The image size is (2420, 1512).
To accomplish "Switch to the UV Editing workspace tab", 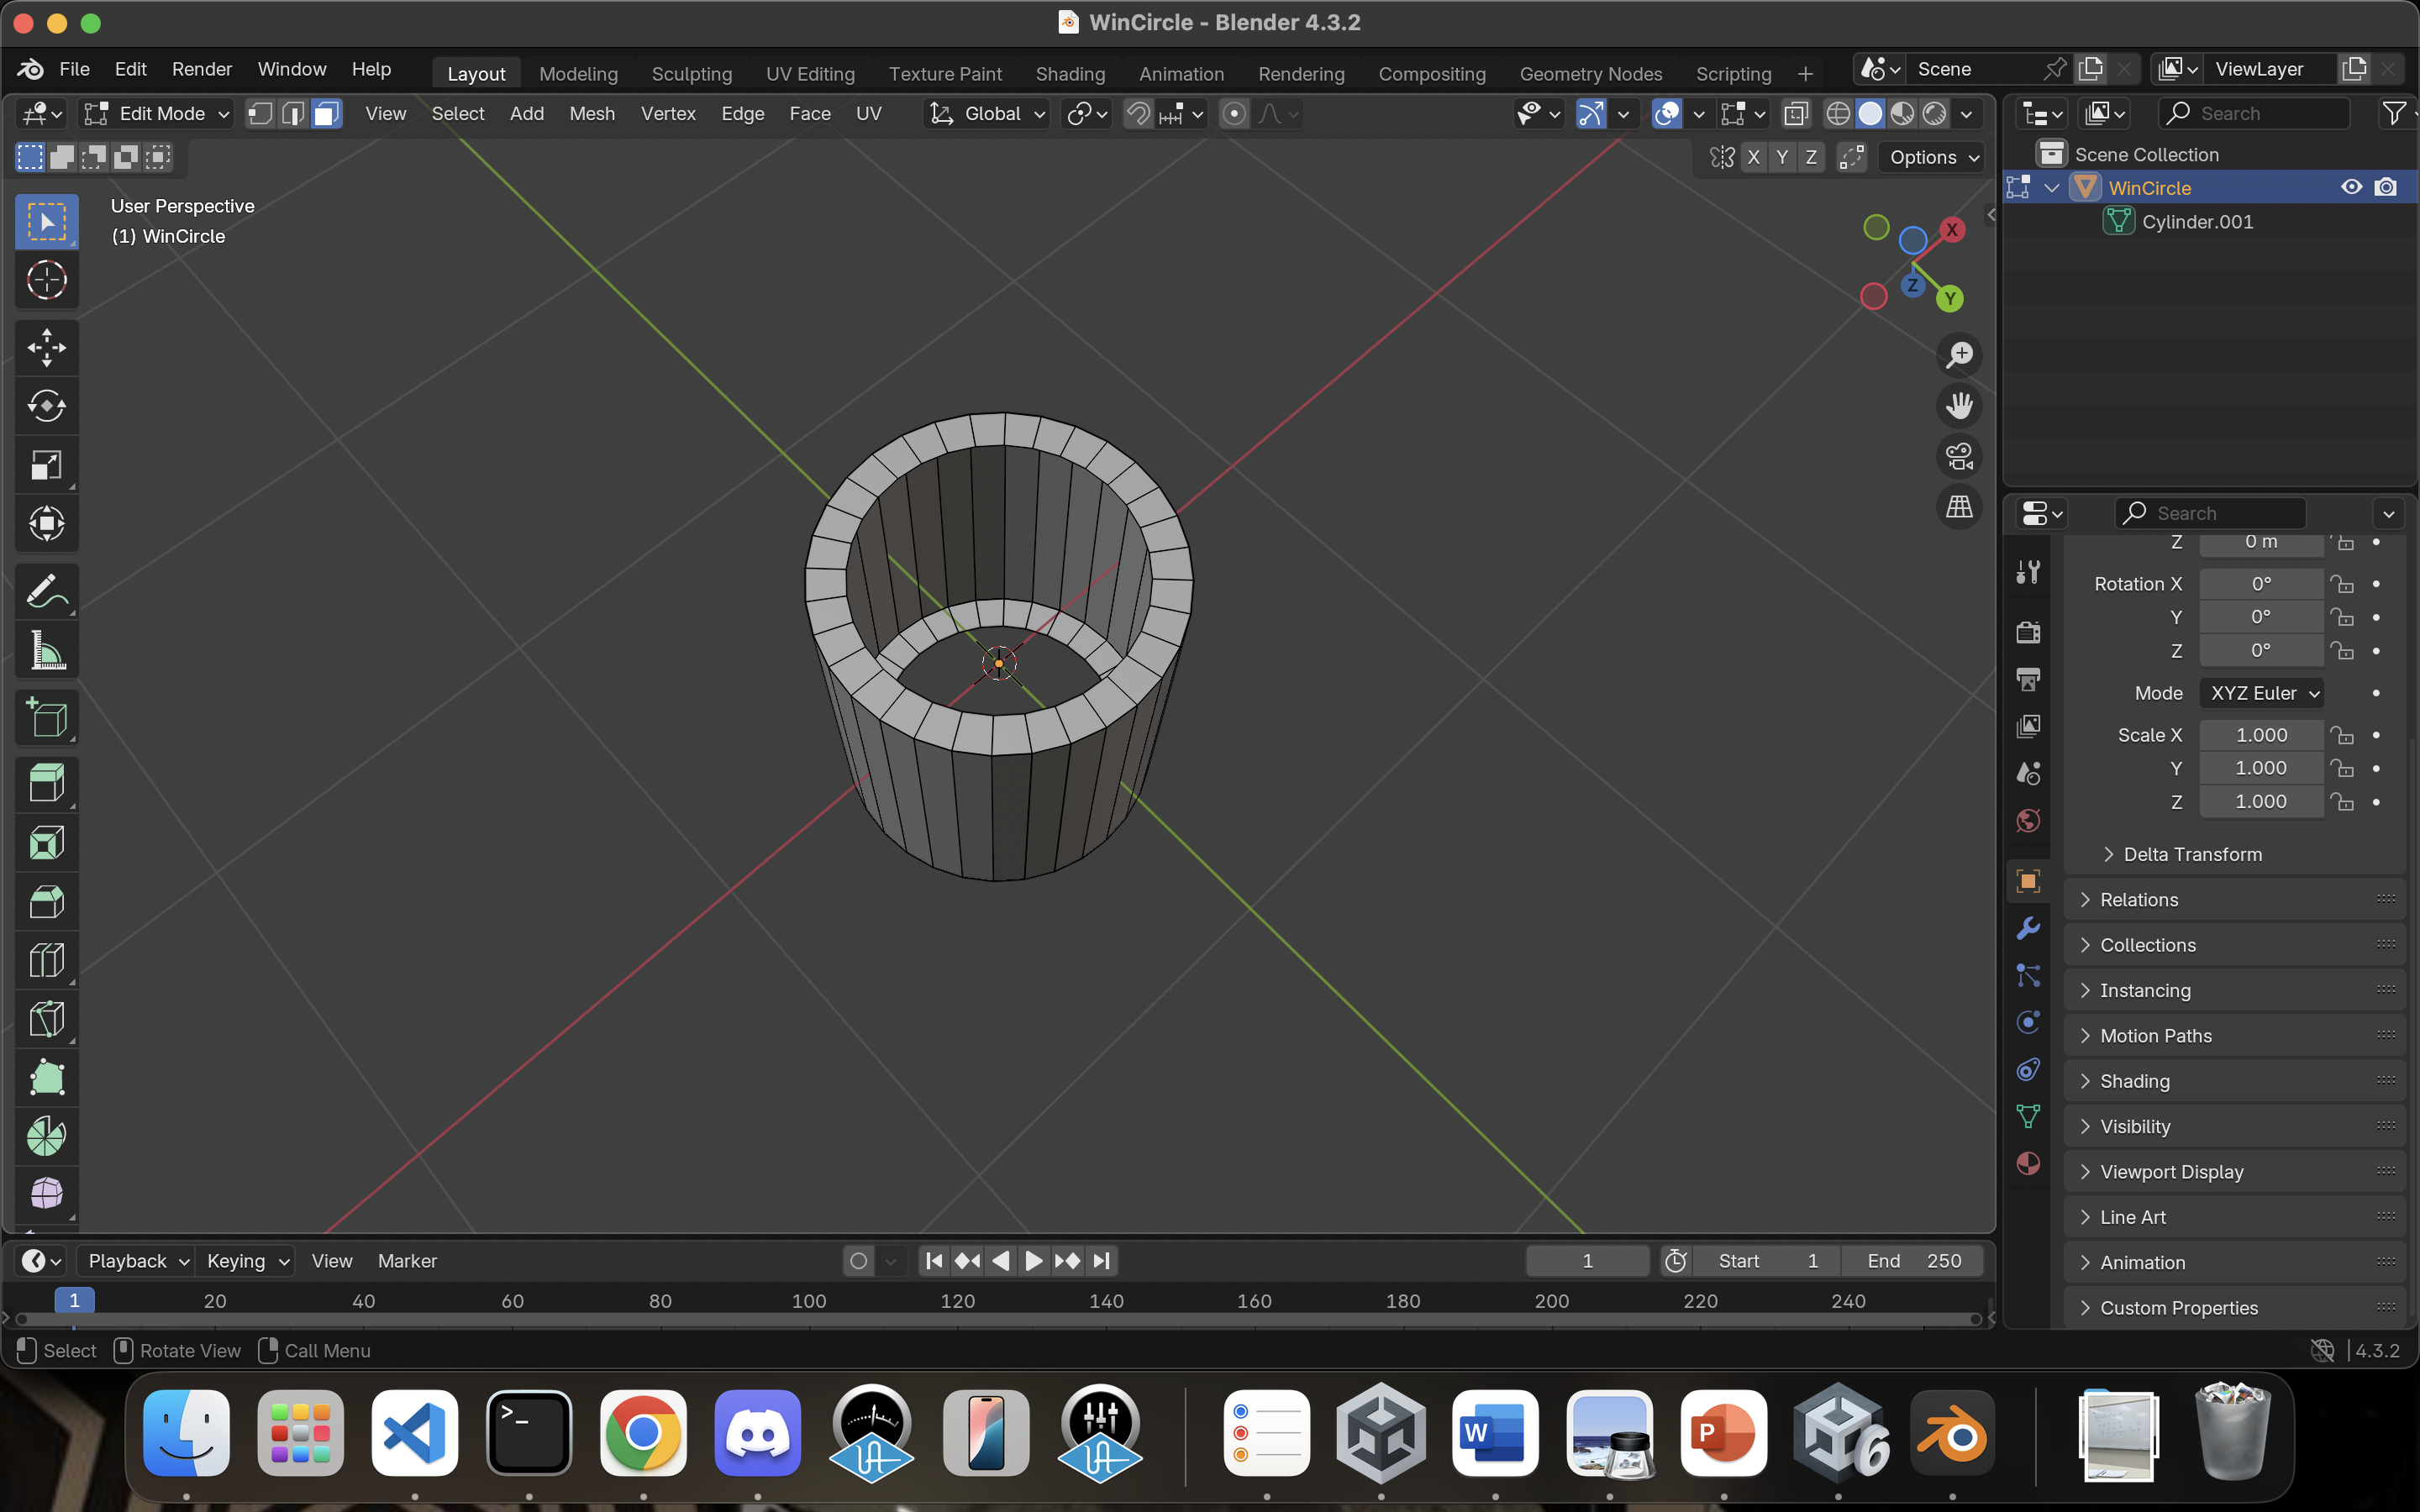I will point(810,74).
